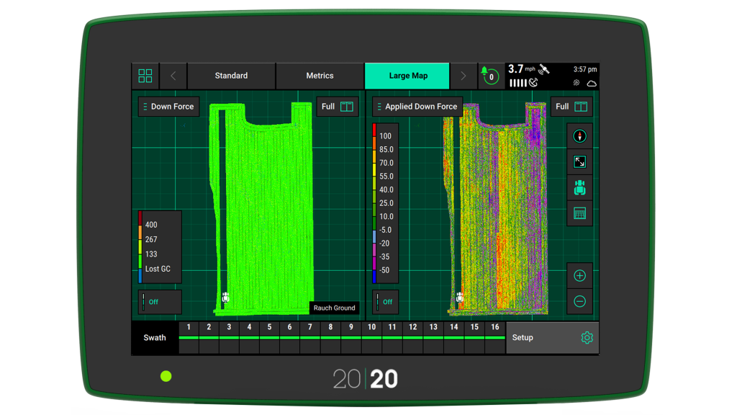Tap the GPS satellite status icon

coord(544,70)
